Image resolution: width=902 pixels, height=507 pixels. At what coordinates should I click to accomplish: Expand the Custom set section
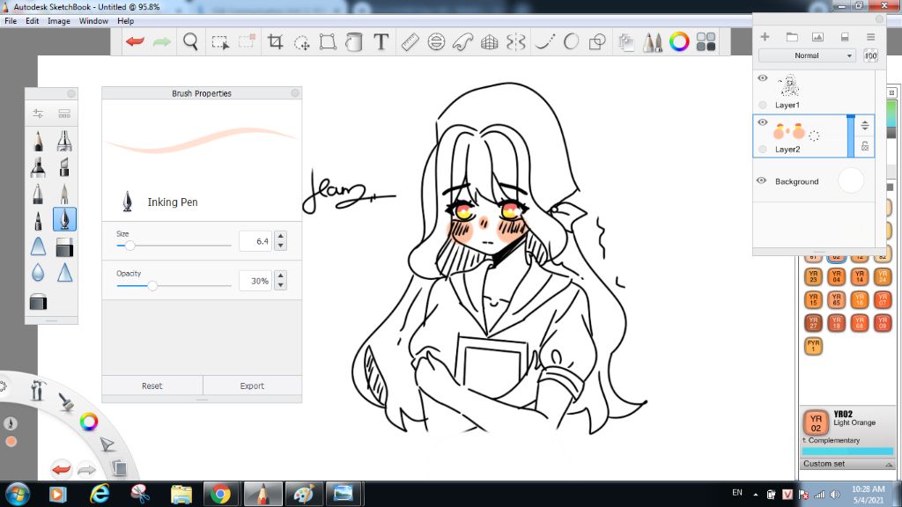tap(847, 464)
